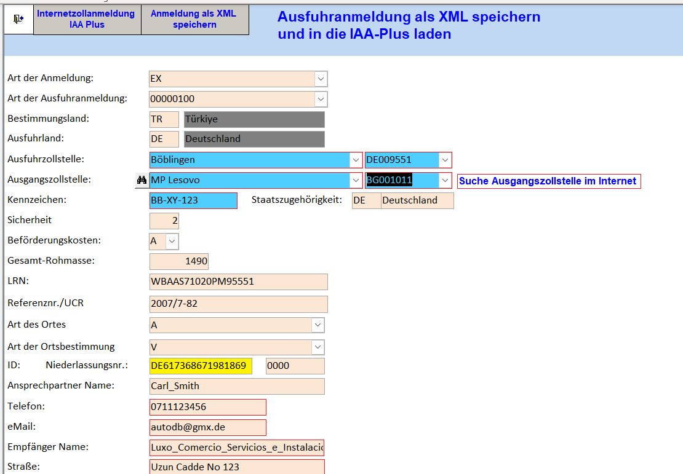Screen dimensions: 683x474
Task: Expand Art der Anmeldung dropdown
Action: 321,79
